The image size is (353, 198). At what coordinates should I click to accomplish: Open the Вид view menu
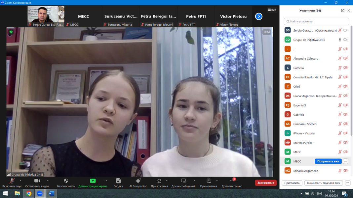pyautogui.click(x=272, y=10)
